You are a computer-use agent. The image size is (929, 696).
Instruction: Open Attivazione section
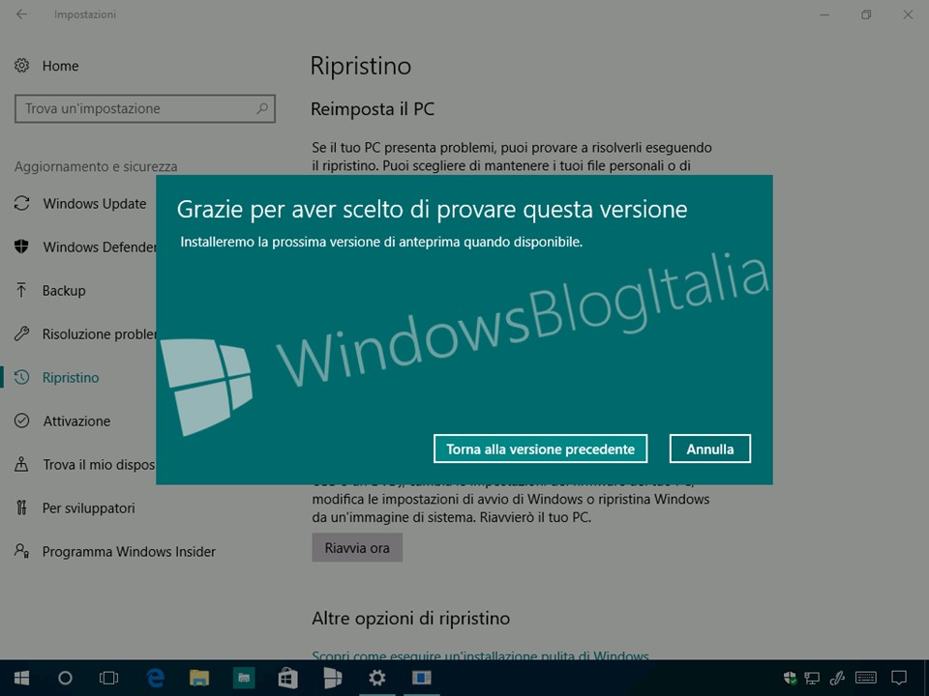76,420
